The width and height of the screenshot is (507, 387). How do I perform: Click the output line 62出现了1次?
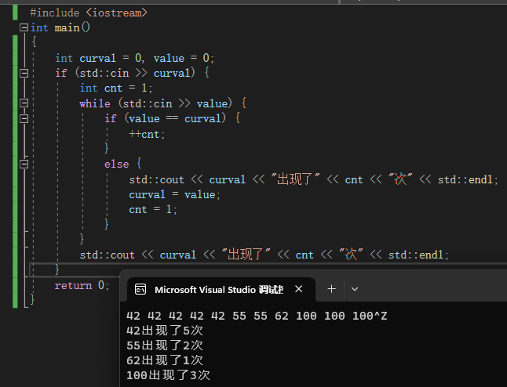[164, 360]
